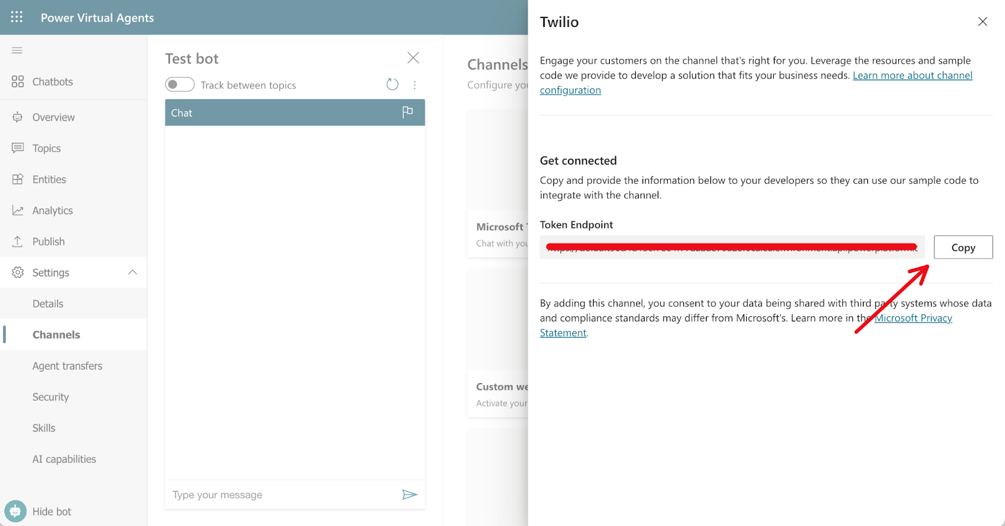Collapse the Settings section chevron
Viewport: 1005px width, 526px height.
(133, 272)
